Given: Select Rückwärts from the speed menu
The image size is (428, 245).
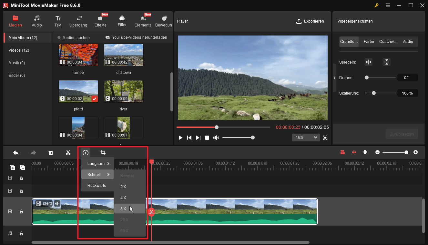Looking at the screenshot, I should (97, 185).
